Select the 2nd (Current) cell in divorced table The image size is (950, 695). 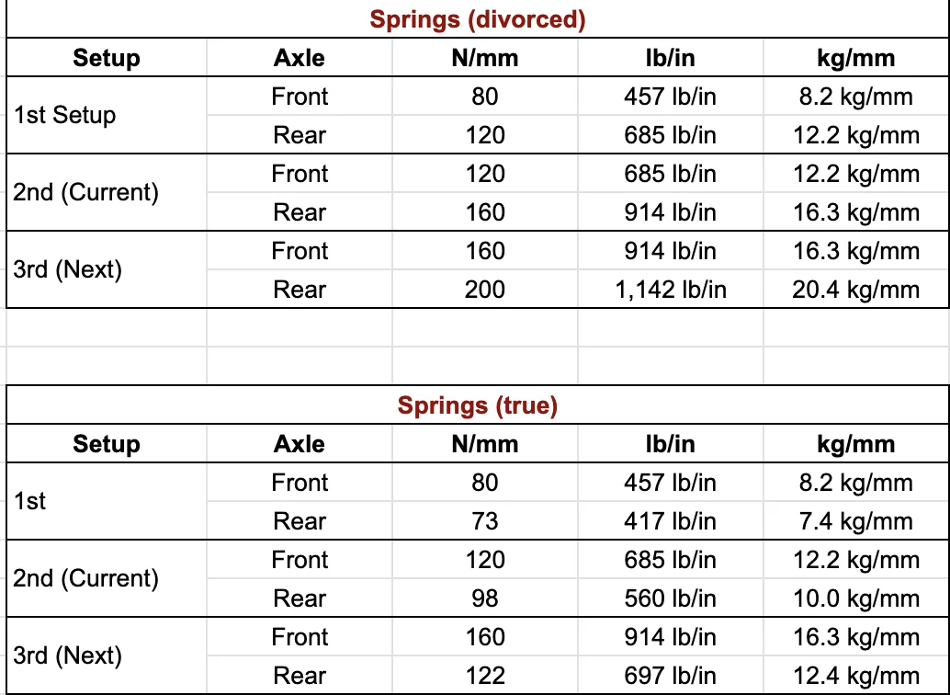(106, 192)
